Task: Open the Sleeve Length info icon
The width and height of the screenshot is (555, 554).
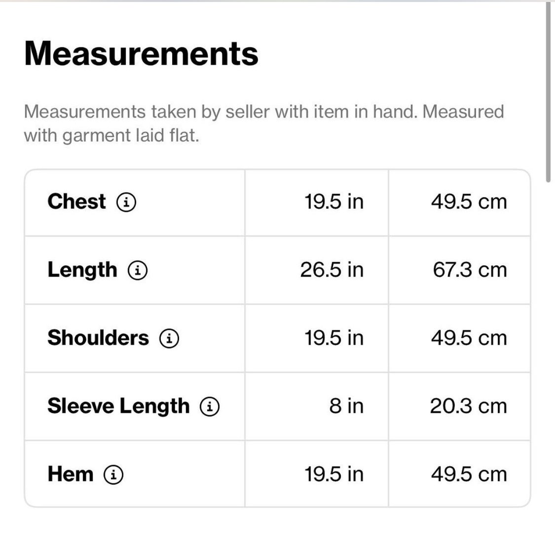Action: (x=210, y=406)
